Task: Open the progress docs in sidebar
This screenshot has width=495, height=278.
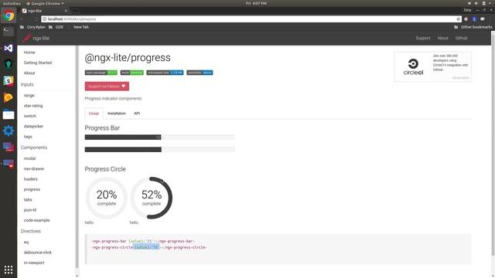Action: click(32, 189)
